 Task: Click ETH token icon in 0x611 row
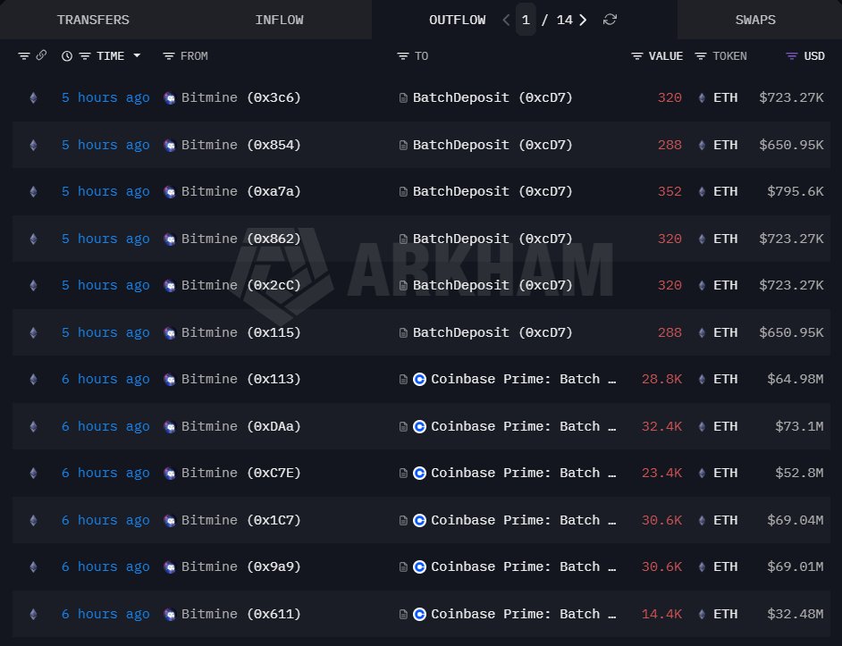(x=702, y=615)
